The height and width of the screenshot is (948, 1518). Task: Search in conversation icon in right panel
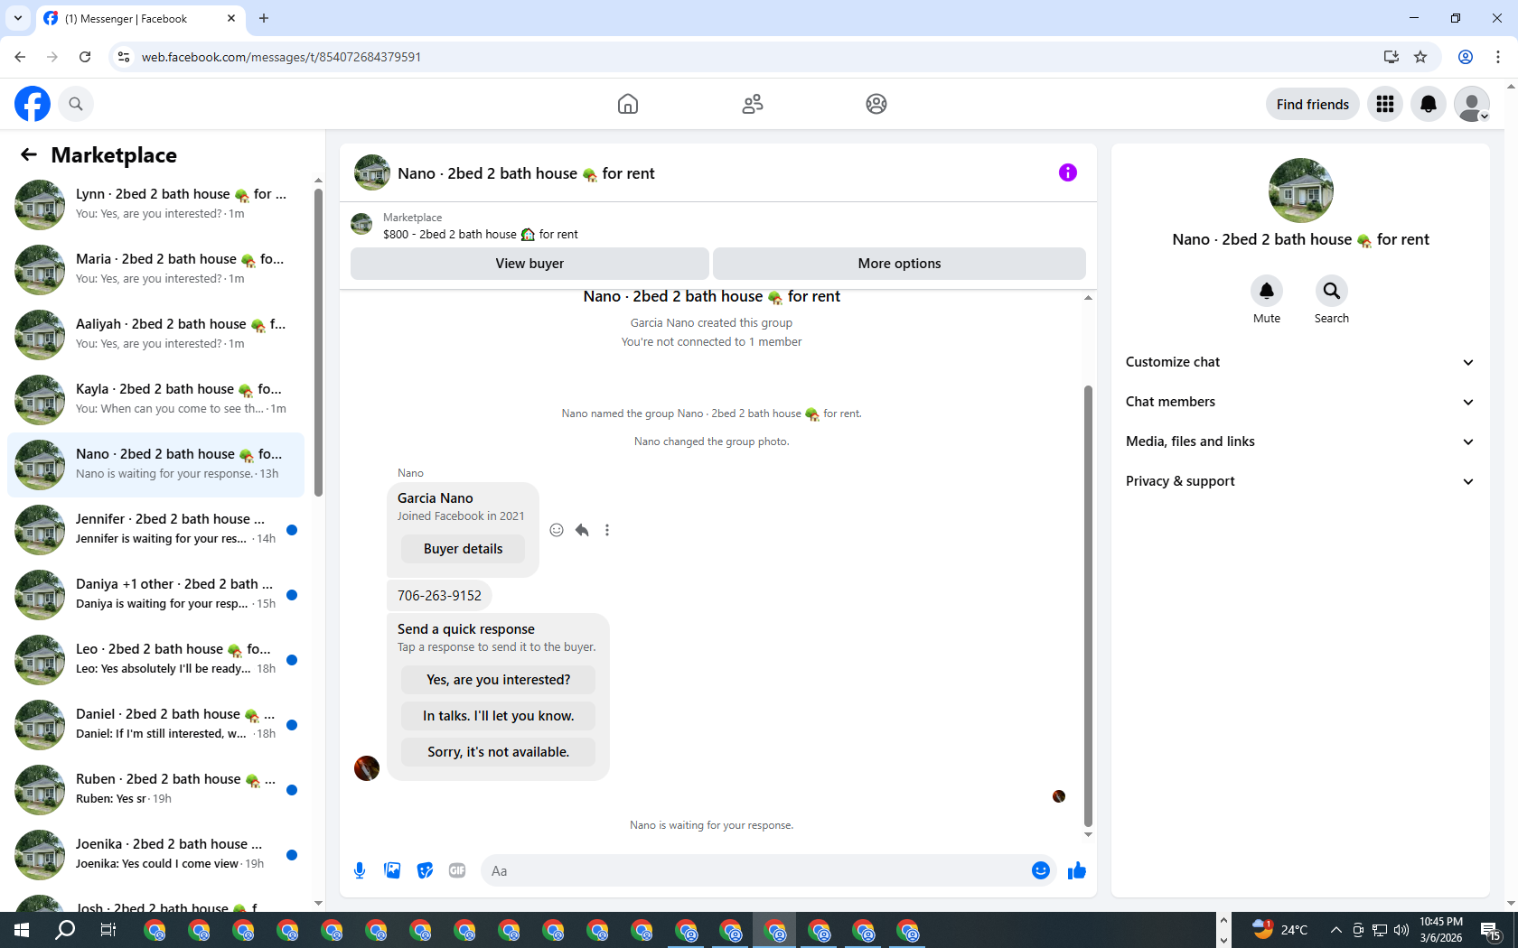1332,291
